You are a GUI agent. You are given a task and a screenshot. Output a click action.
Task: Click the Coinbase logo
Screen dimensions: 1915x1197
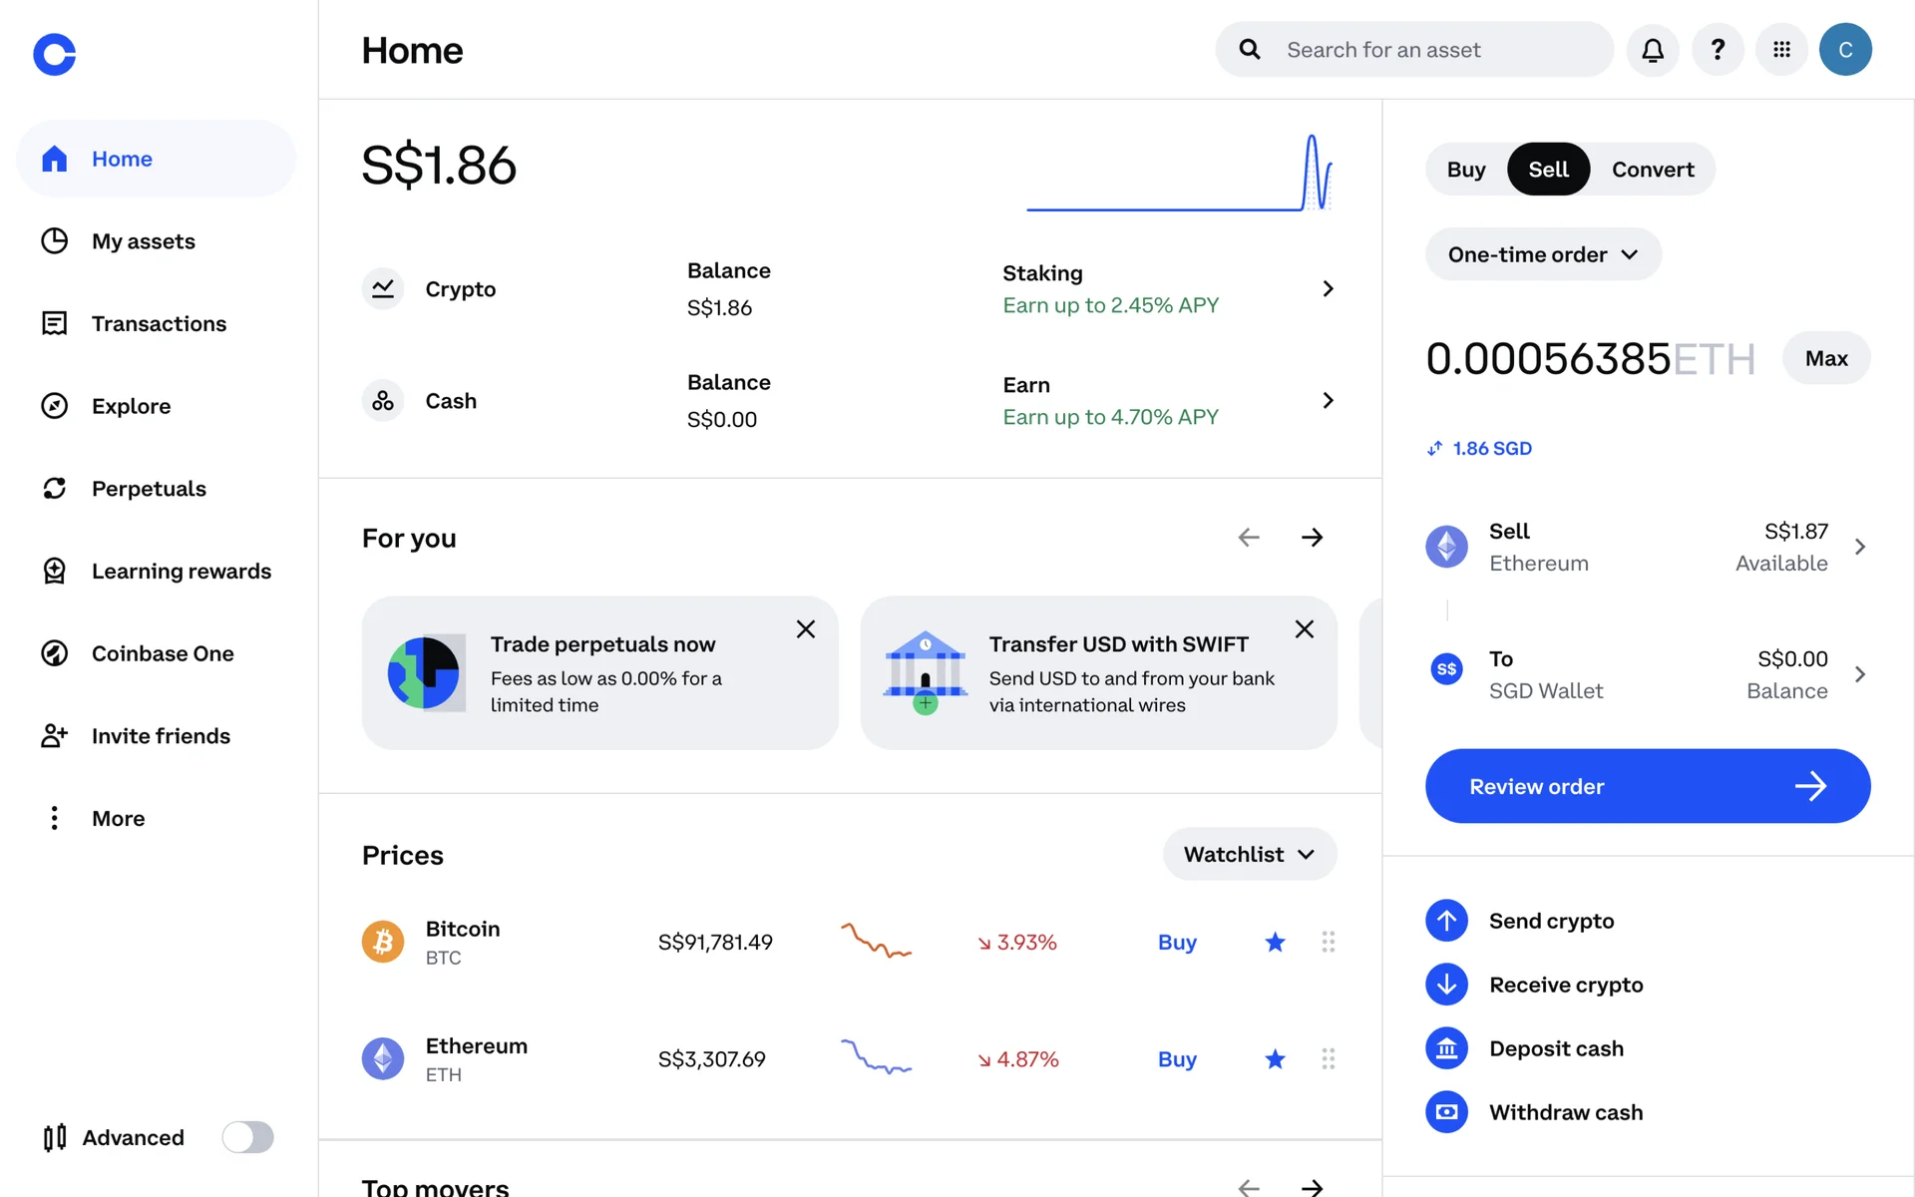55,54
